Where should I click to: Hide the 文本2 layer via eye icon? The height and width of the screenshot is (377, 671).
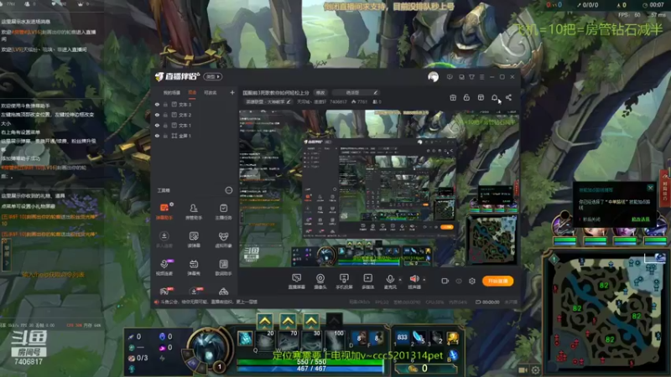click(x=157, y=115)
